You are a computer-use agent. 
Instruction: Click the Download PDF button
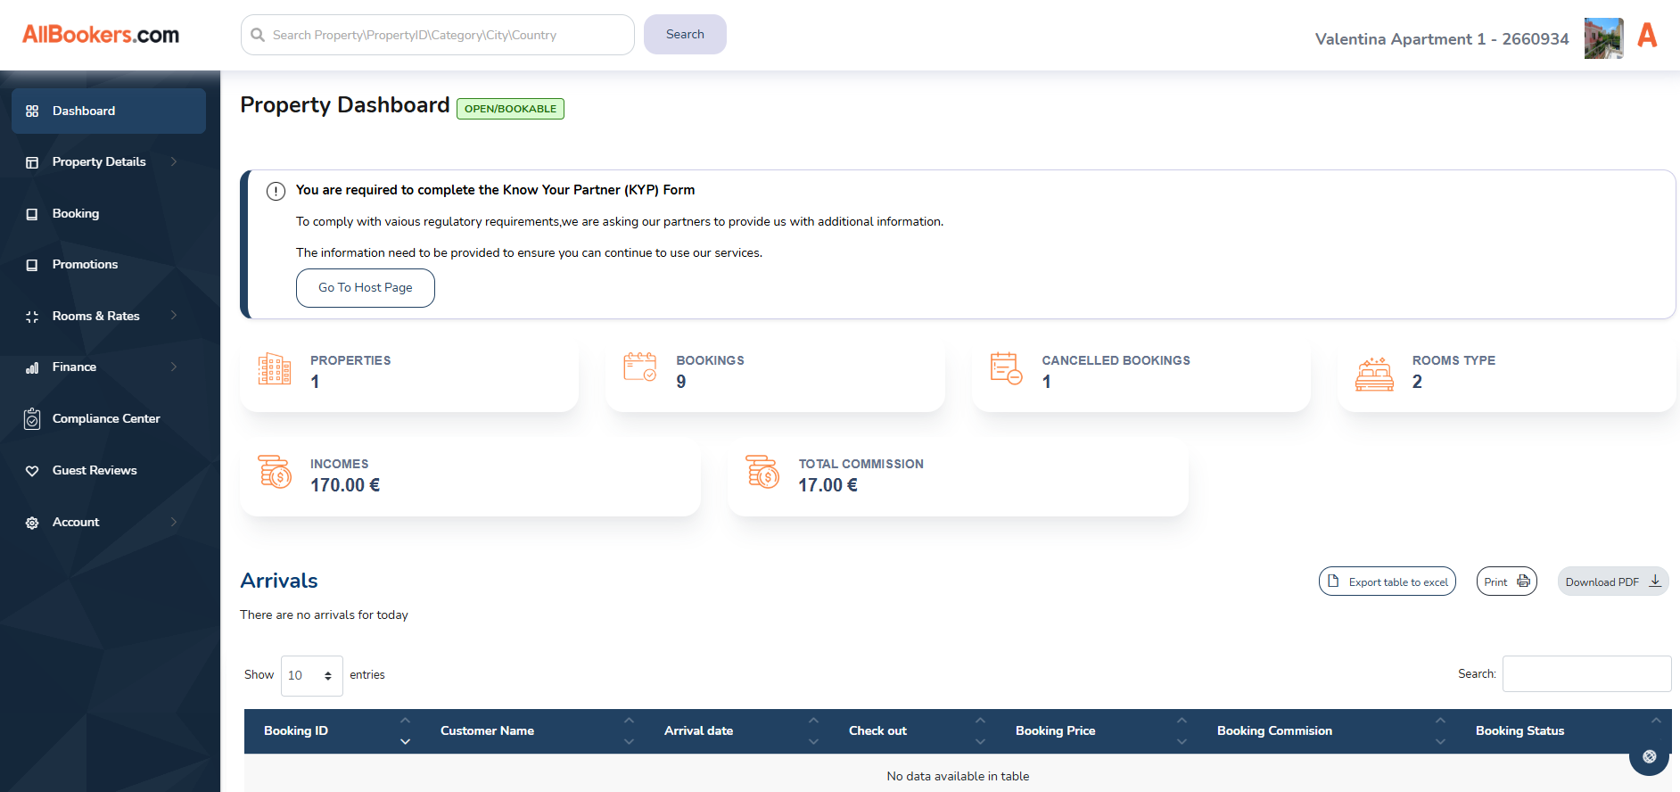click(1613, 582)
